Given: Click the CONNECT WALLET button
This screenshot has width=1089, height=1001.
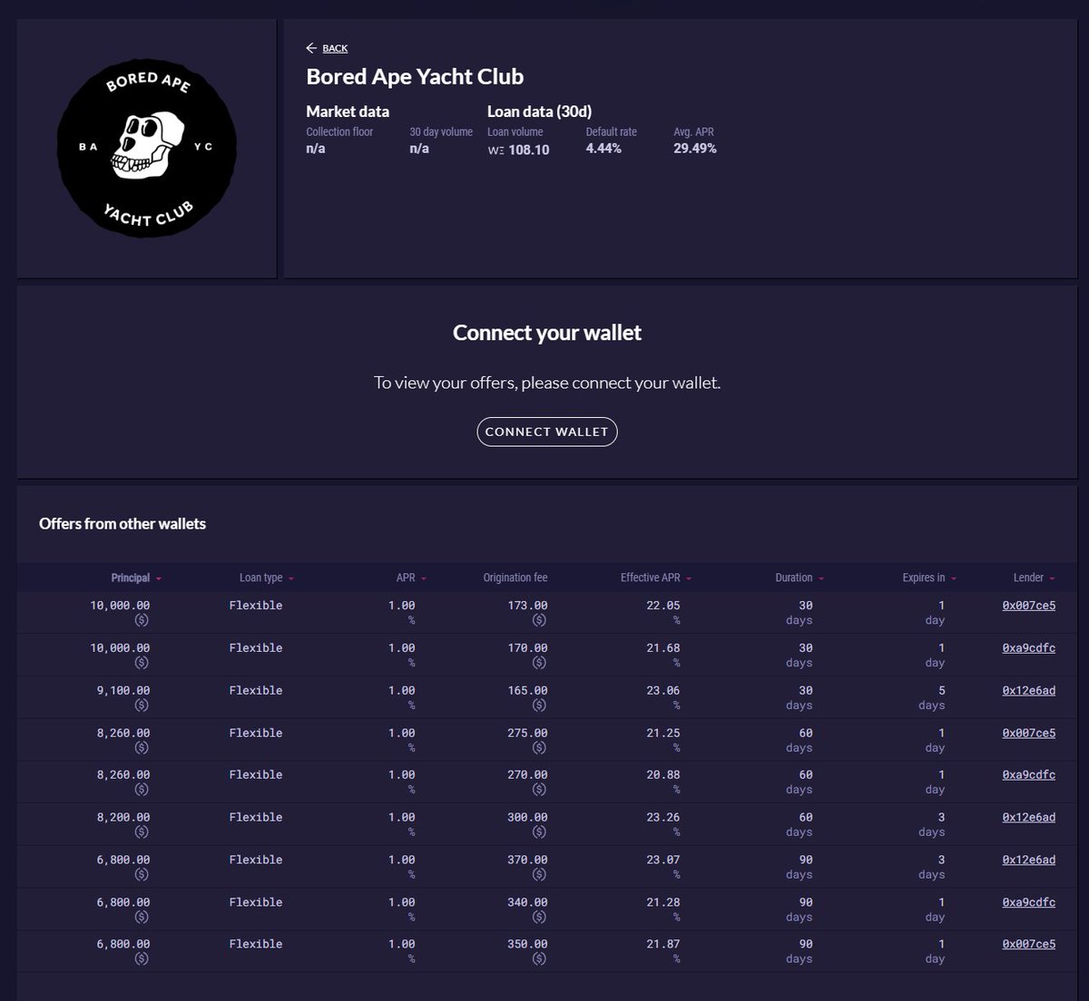Looking at the screenshot, I should pyautogui.click(x=547, y=432).
